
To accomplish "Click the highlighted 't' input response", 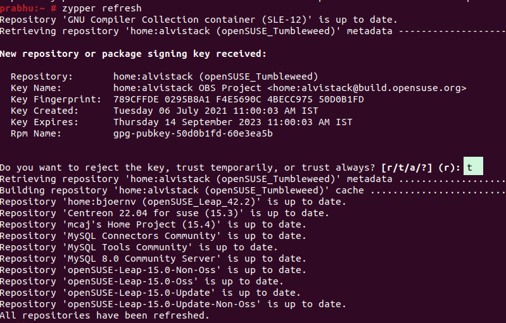I will coord(473,166).
